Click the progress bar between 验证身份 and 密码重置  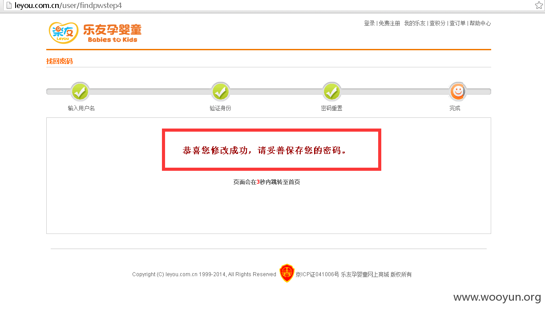[276, 92]
